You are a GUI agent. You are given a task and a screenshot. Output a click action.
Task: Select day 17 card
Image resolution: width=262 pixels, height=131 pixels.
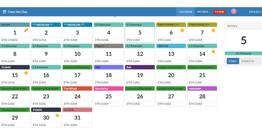pos(77,75)
